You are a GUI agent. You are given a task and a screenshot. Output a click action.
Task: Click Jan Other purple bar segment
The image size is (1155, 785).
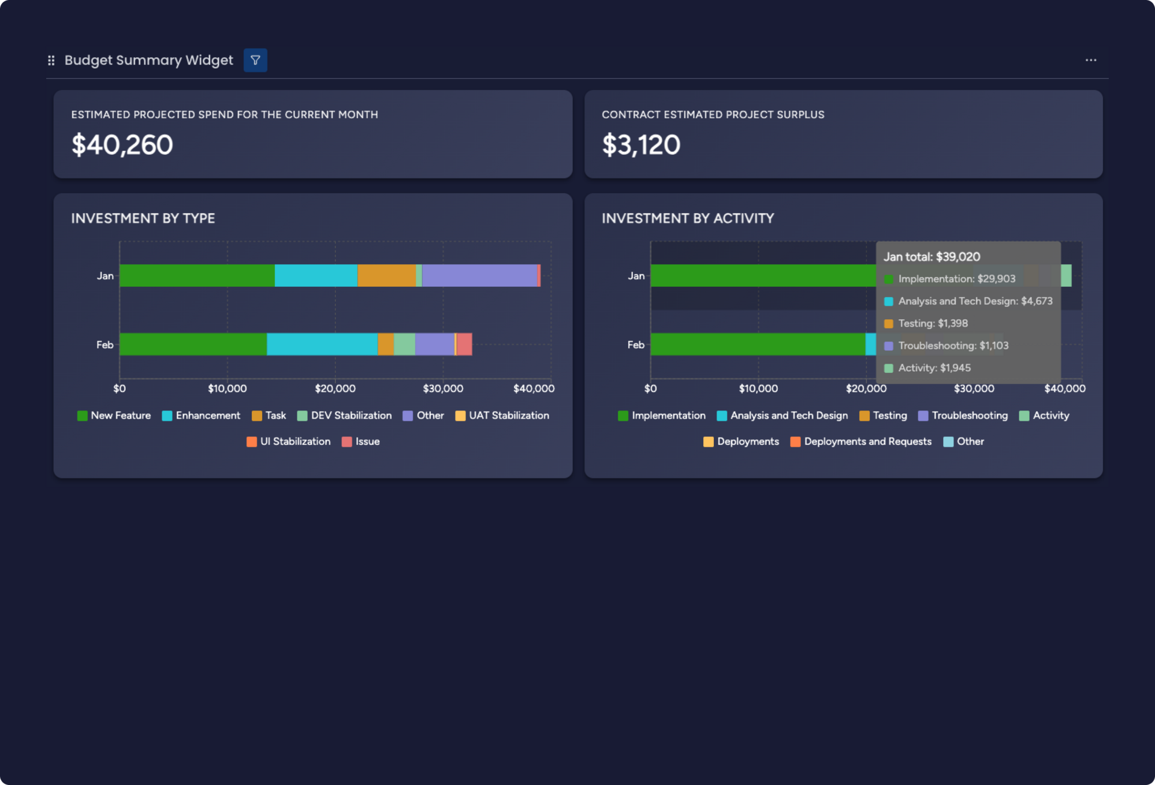pyautogui.click(x=479, y=275)
